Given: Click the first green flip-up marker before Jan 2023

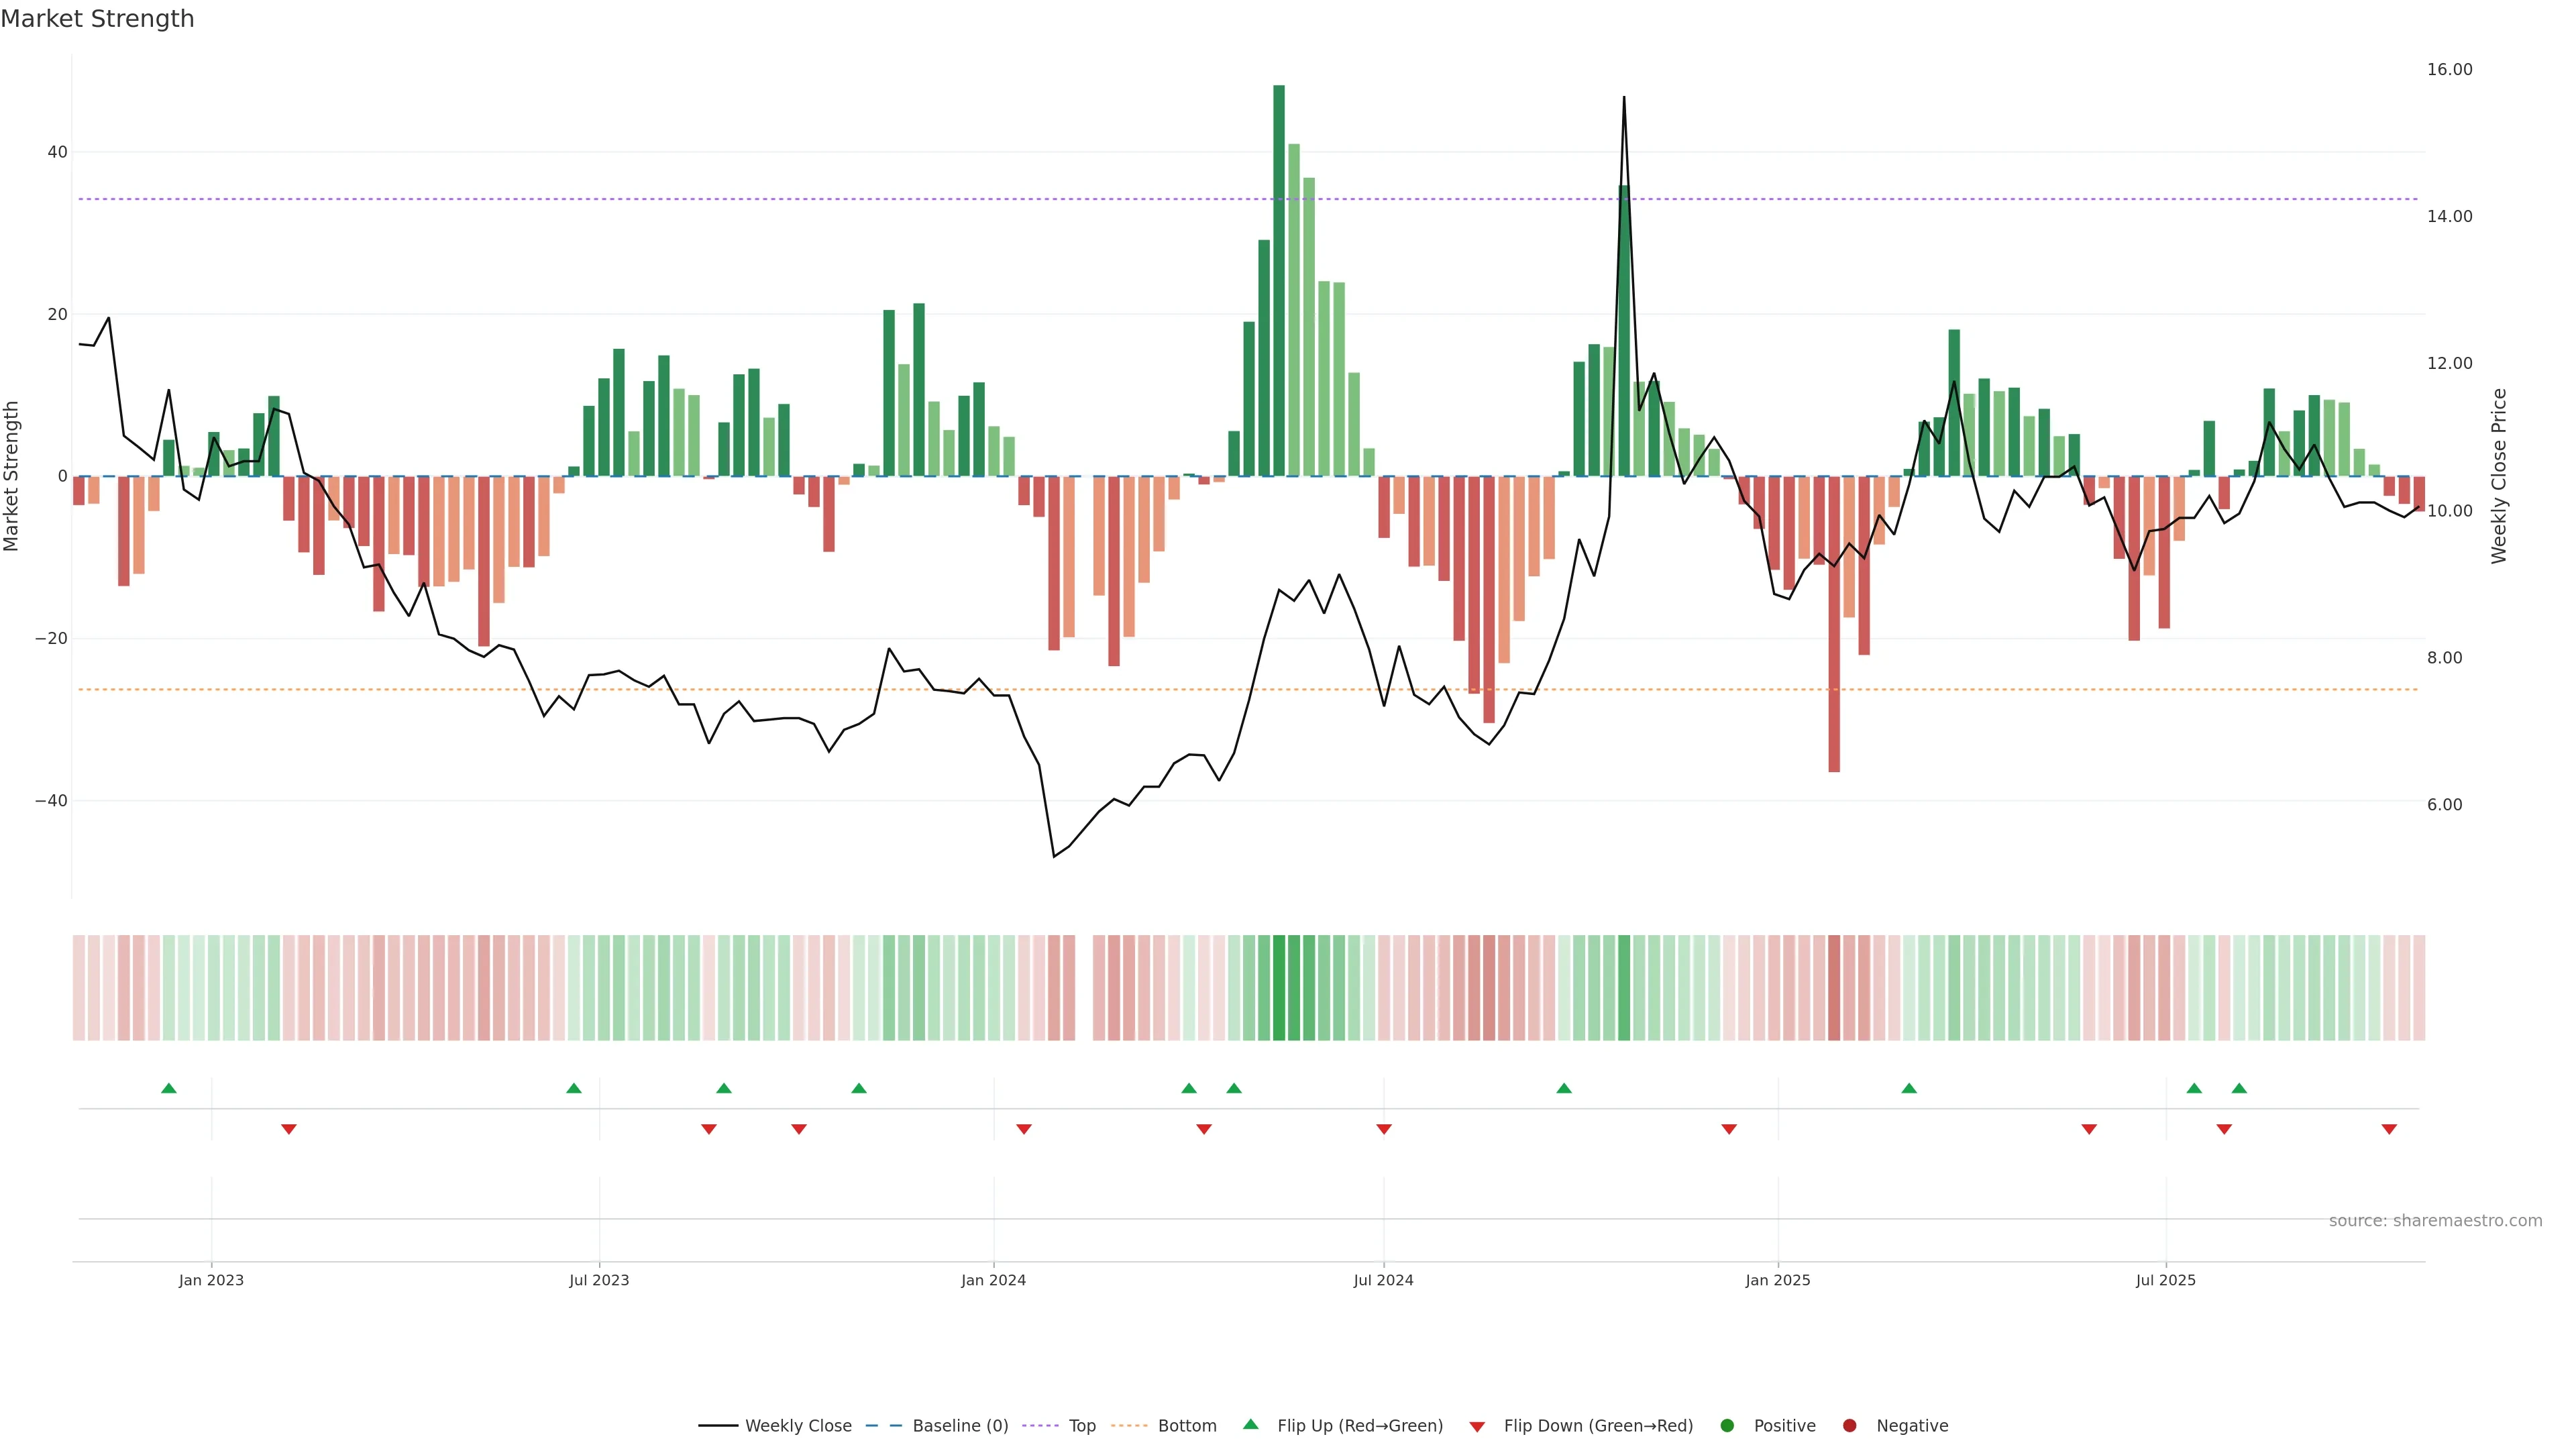Looking at the screenshot, I should pos(169,1088).
